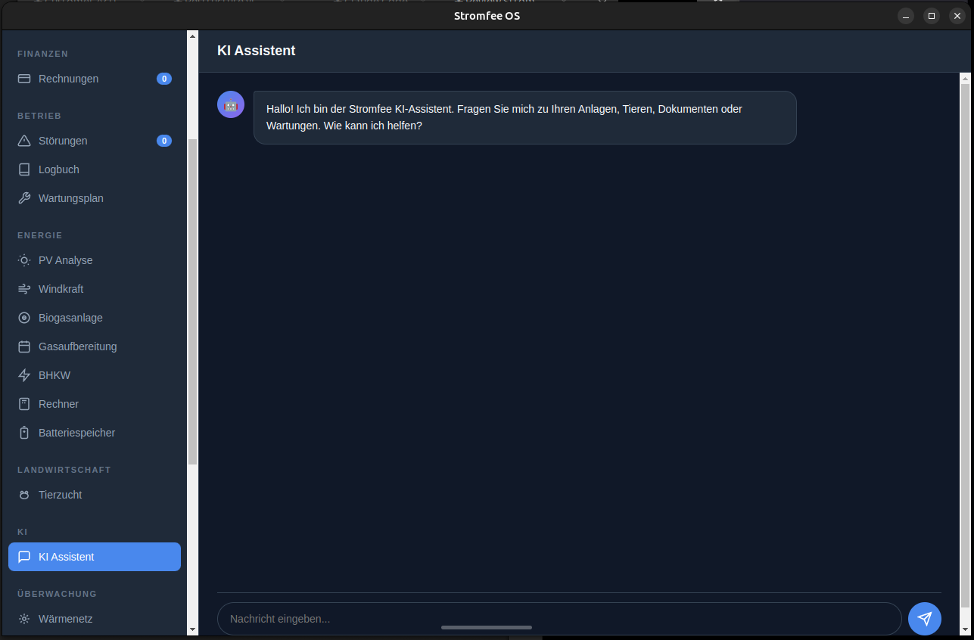Click the wrench icon for Wartungsplan
The image size is (974, 640).
point(24,198)
